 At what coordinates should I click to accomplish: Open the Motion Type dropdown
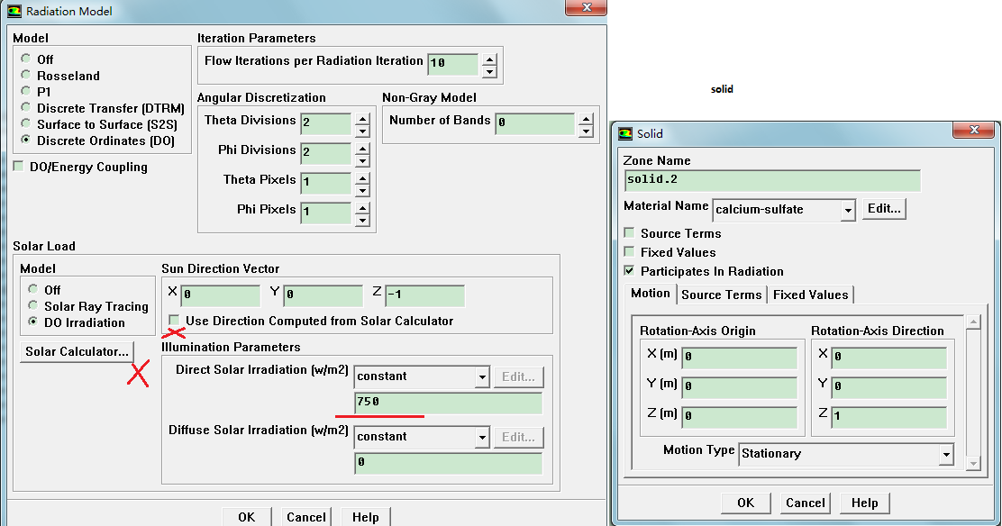[945, 454]
